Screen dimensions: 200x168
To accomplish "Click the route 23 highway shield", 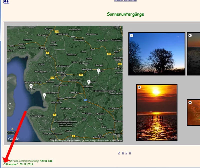I will (x=85, y=100).
